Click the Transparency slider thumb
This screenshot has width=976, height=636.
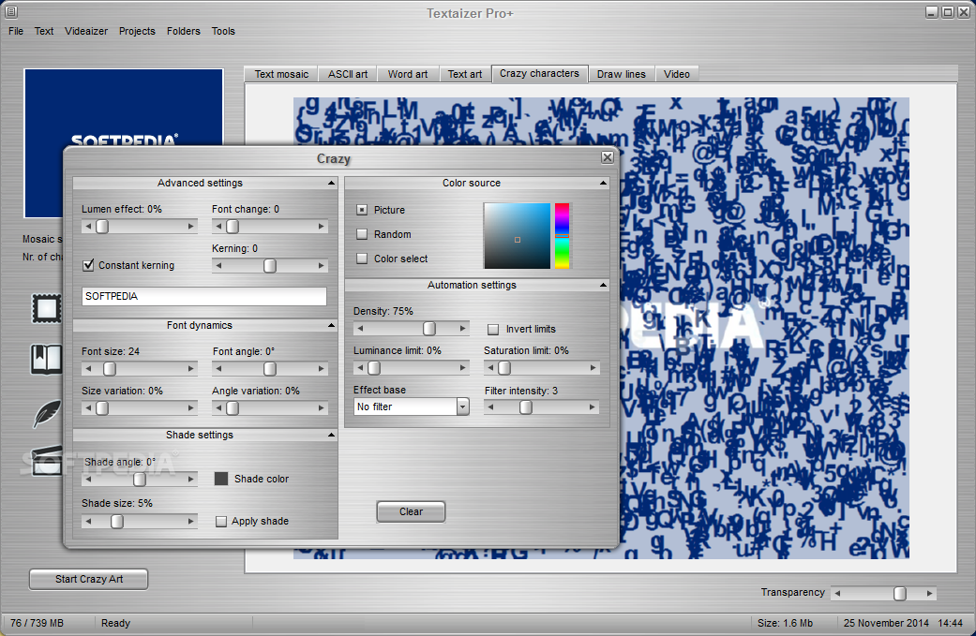[x=900, y=594]
